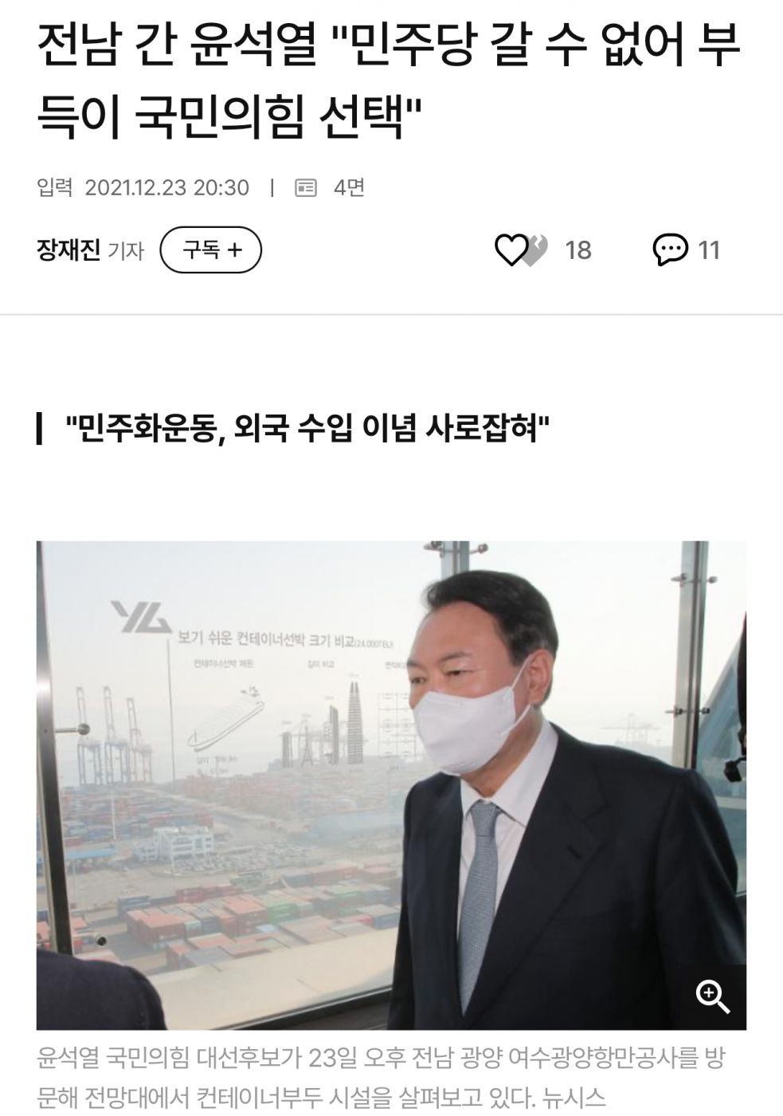The width and height of the screenshot is (783, 1116).
Task: Open reporter 장재진's profile
Action: click(x=69, y=250)
